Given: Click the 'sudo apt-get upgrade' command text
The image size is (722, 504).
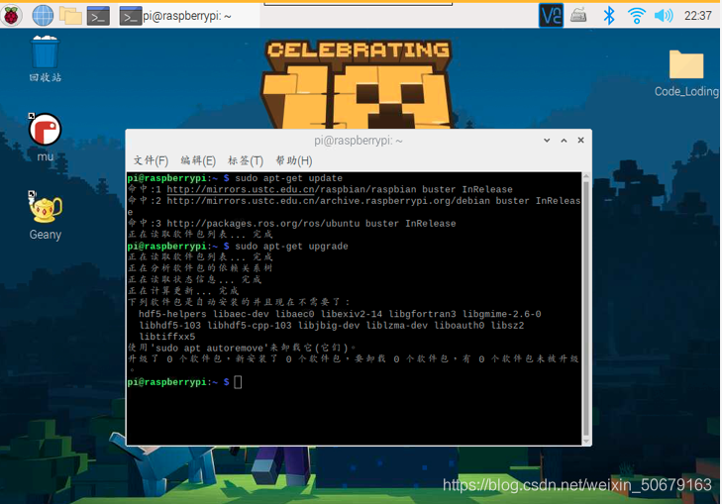Looking at the screenshot, I should pyautogui.click(x=291, y=246).
